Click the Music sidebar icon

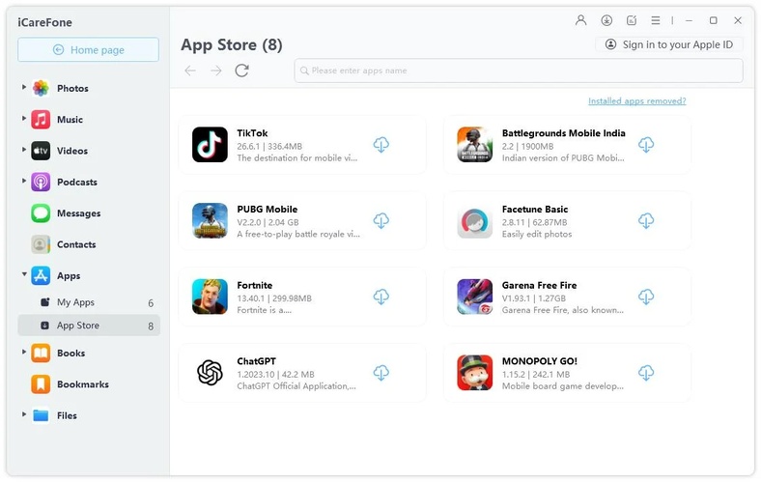click(x=41, y=120)
